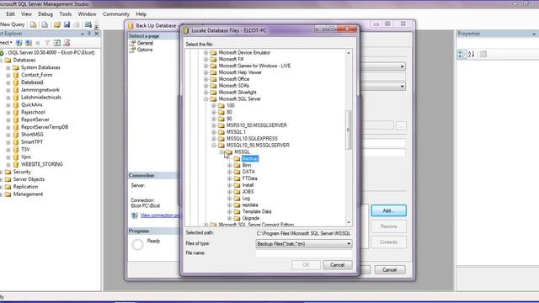Image resolution: width=539 pixels, height=303 pixels.
Task: Click the View connection properties icon
Action: (x=135, y=215)
